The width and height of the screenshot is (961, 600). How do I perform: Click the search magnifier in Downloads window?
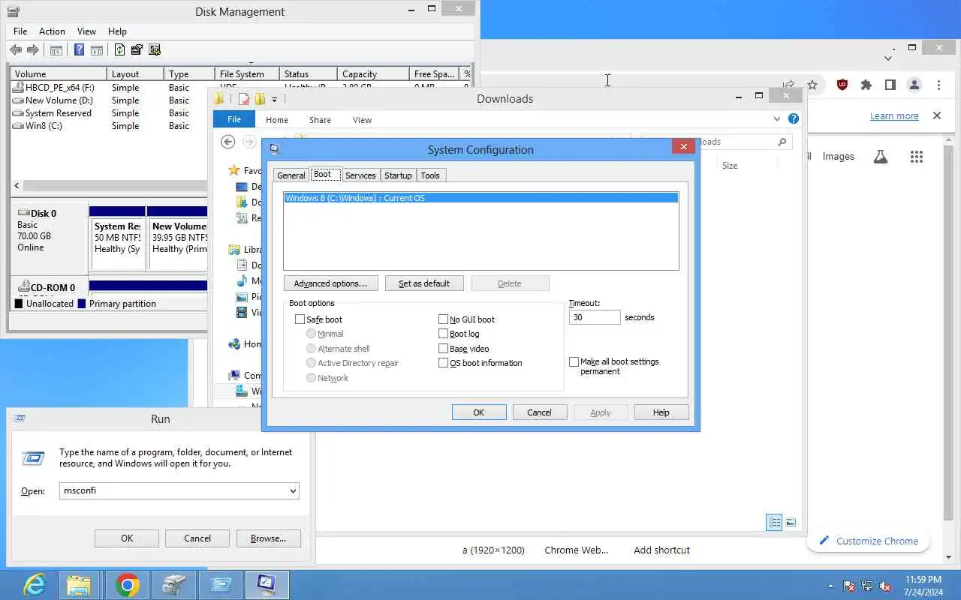[782, 142]
